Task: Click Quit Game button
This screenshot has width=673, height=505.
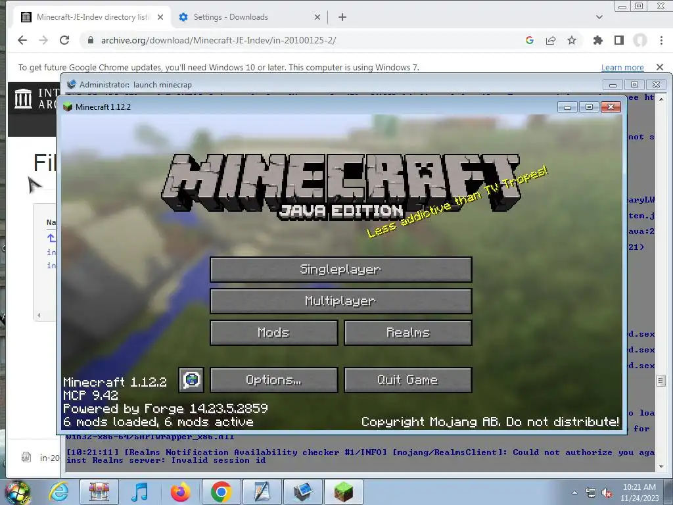Action: tap(407, 380)
